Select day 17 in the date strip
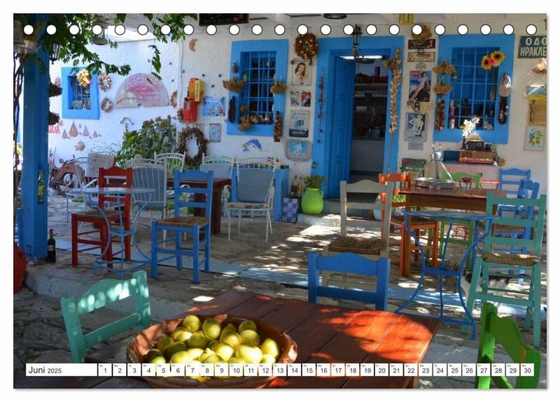 click(x=338, y=370)
